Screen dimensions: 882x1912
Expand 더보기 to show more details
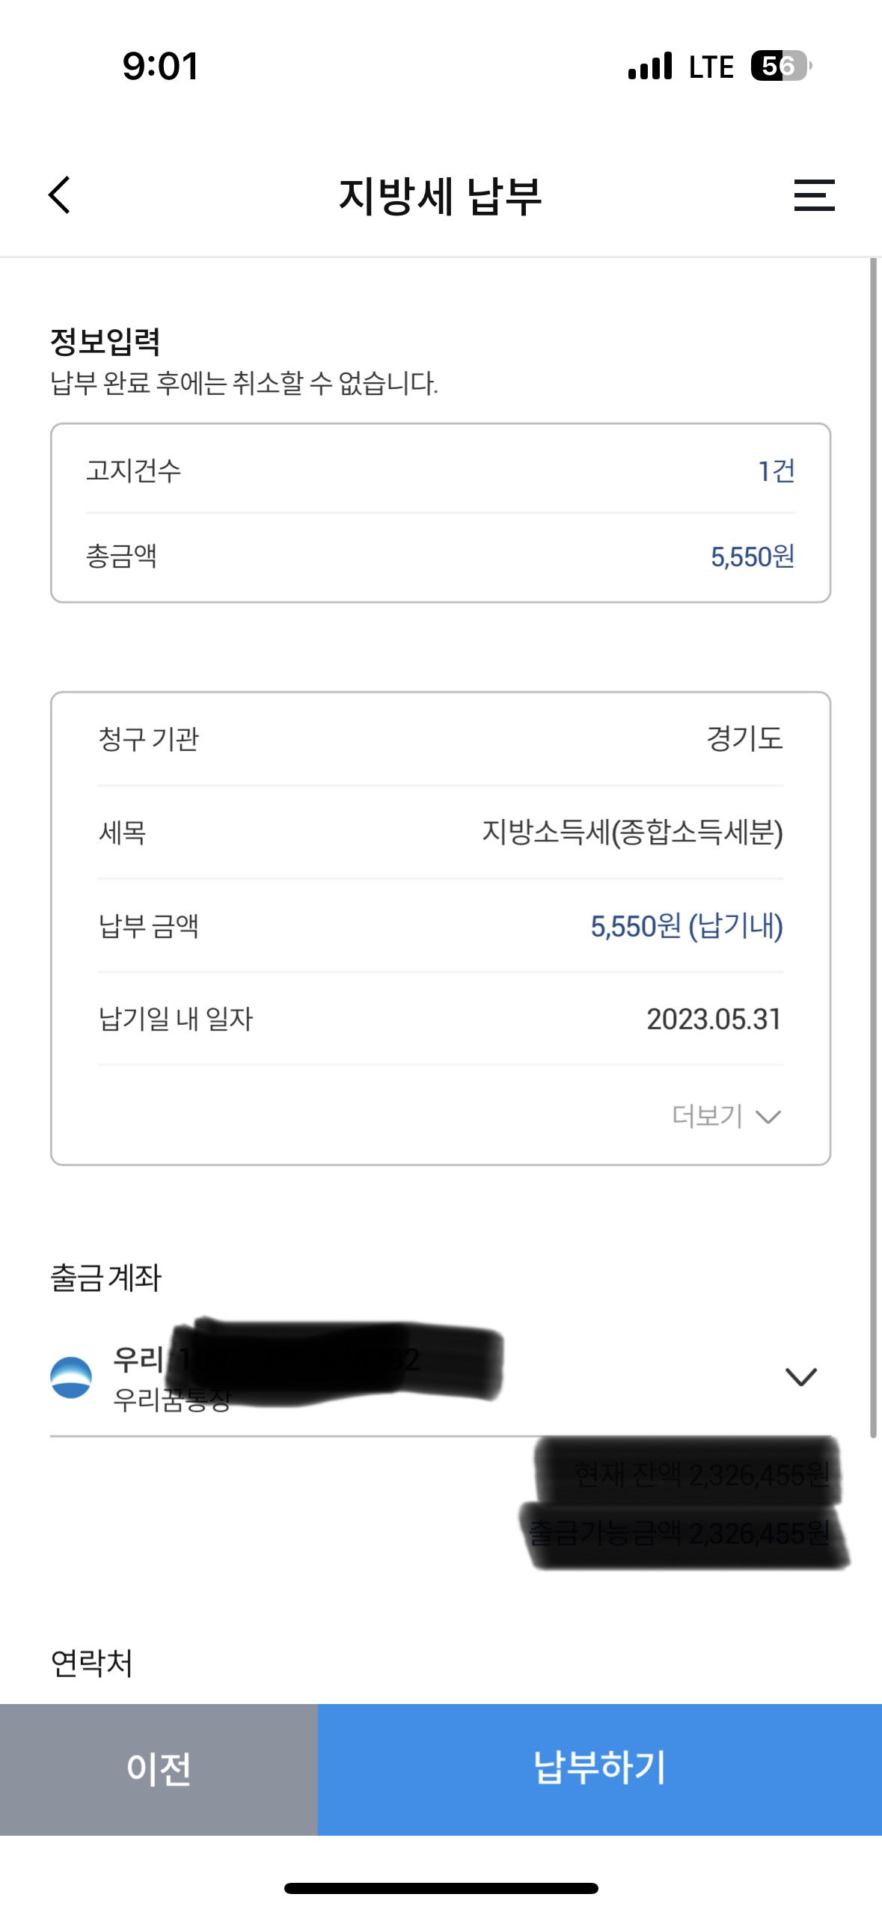click(x=726, y=1116)
